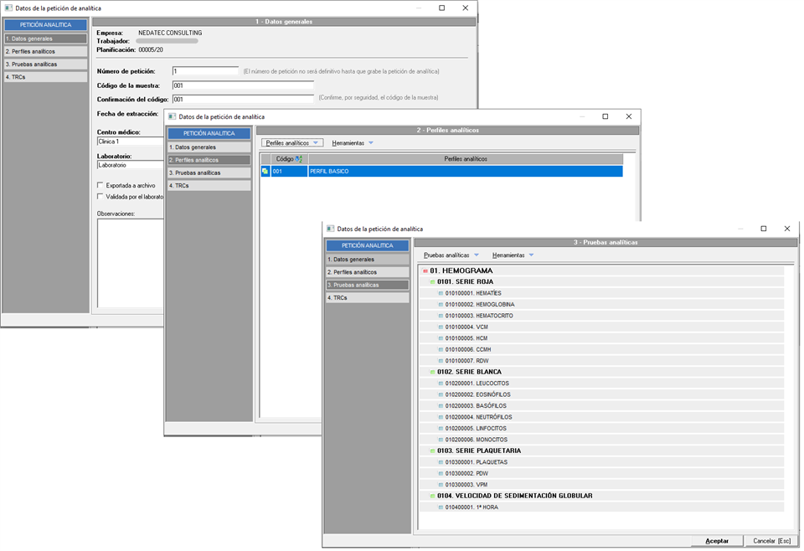804x551 pixels.
Task: Click the red HEMOGRAMA node icon
Action: 425,270
